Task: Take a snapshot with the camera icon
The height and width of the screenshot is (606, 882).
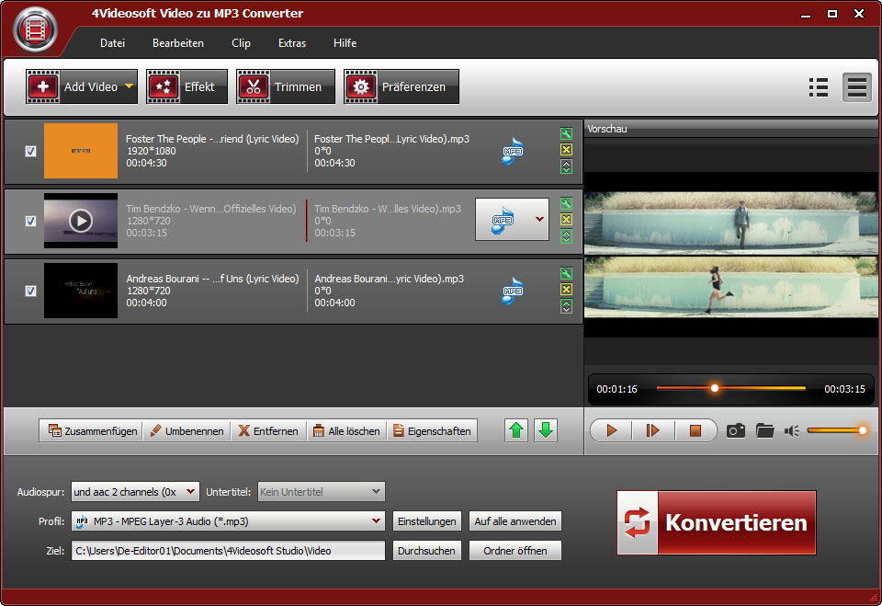Action: point(736,431)
